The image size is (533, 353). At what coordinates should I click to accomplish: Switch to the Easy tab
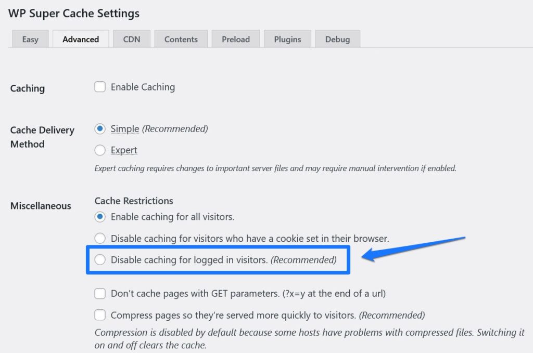click(x=30, y=39)
